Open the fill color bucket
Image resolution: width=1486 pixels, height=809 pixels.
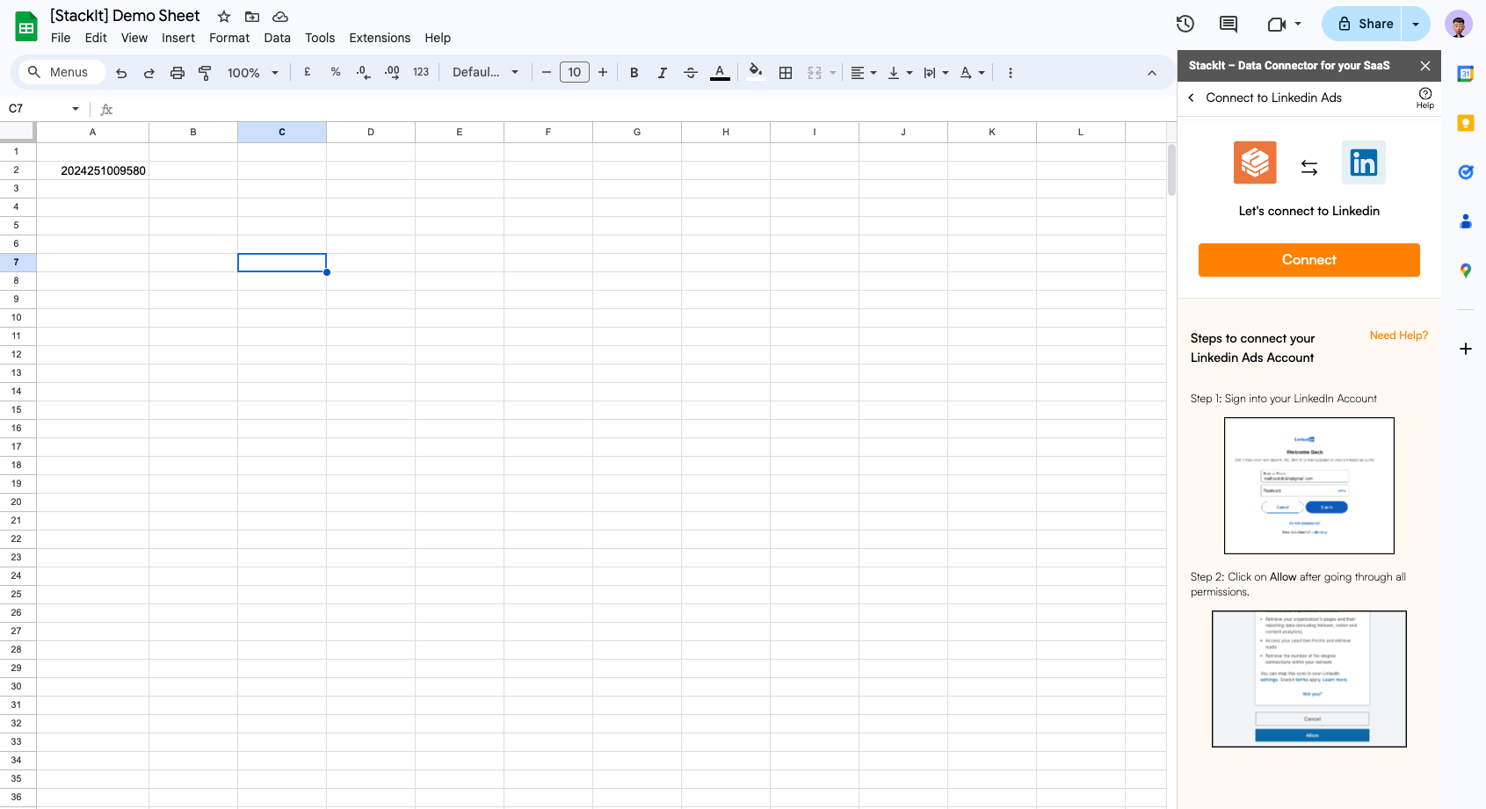point(755,72)
